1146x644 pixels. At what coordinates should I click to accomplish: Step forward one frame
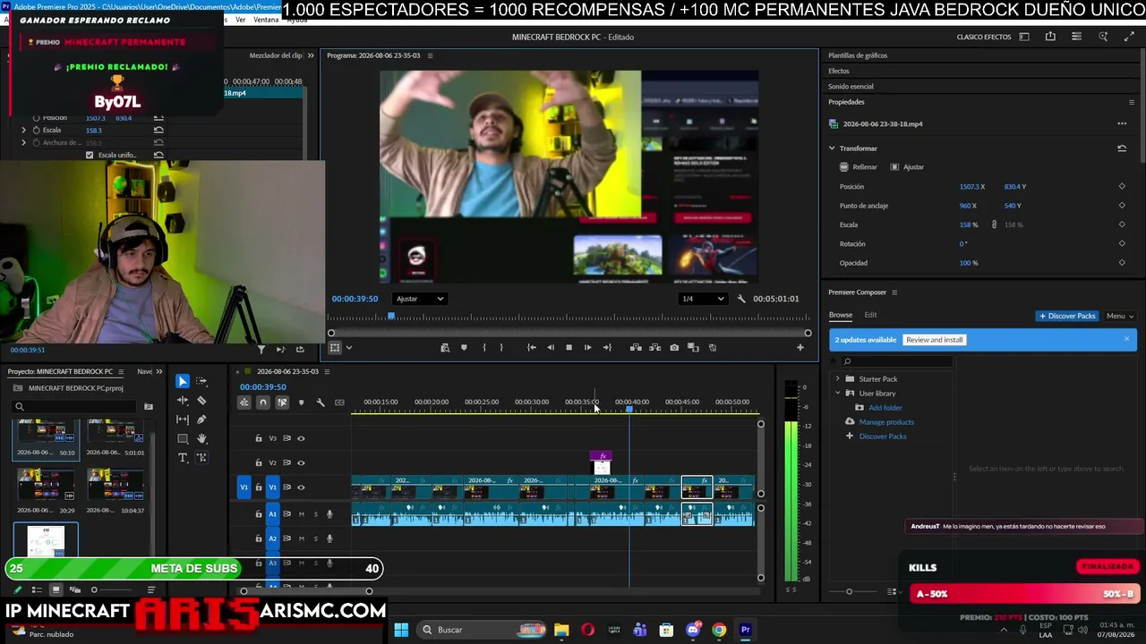(587, 348)
